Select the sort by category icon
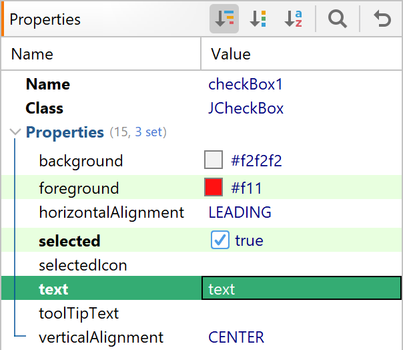403x350 pixels. tap(224, 19)
